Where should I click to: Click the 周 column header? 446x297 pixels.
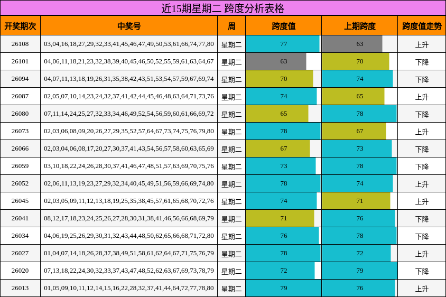[231, 26]
